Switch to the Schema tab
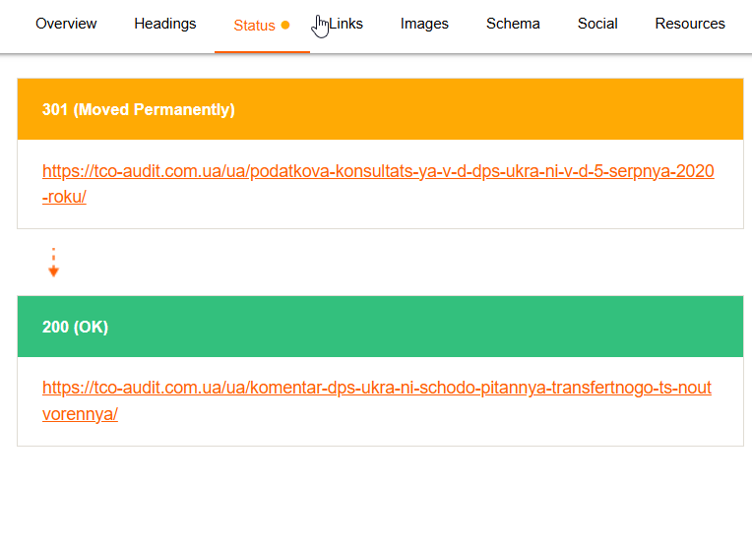 pyautogui.click(x=513, y=24)
